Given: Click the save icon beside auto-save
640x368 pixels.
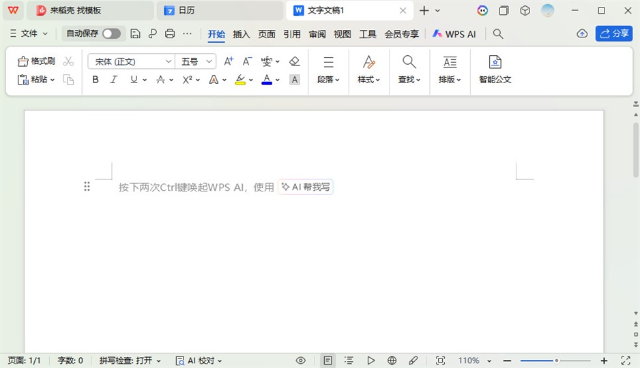Looking at the screenshot, I should pyautogui.click(x=135, y=34).
